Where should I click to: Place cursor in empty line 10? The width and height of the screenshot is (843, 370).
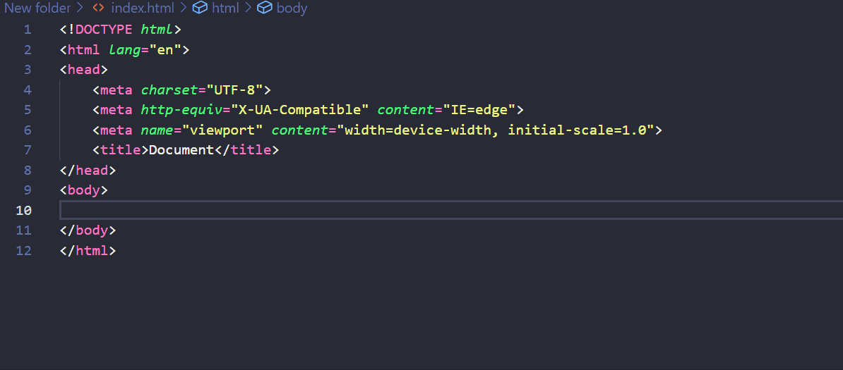coord(451,210)
